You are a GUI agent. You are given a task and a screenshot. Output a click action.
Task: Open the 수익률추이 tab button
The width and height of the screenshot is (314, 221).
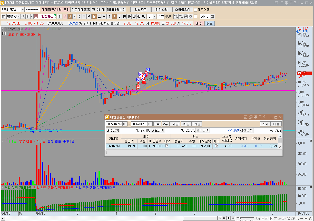coord(182,10)
